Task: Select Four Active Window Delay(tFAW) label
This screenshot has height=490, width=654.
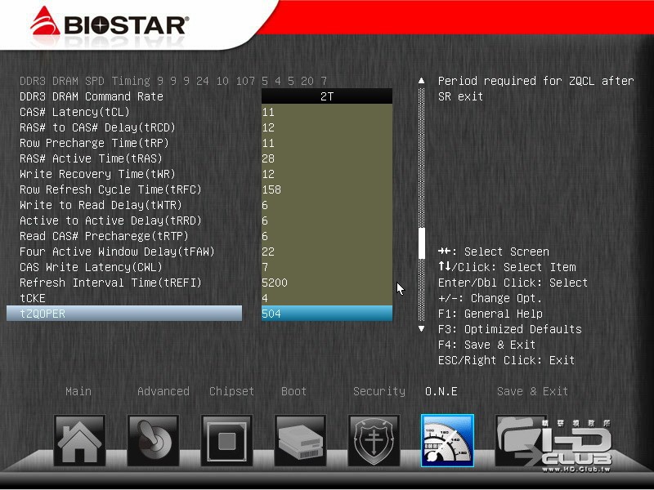Action: [x=117, y=252]
